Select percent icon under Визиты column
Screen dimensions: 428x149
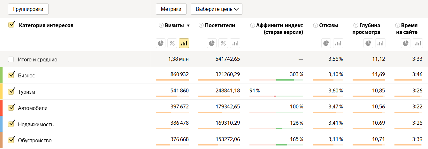(x=172, y=43)
